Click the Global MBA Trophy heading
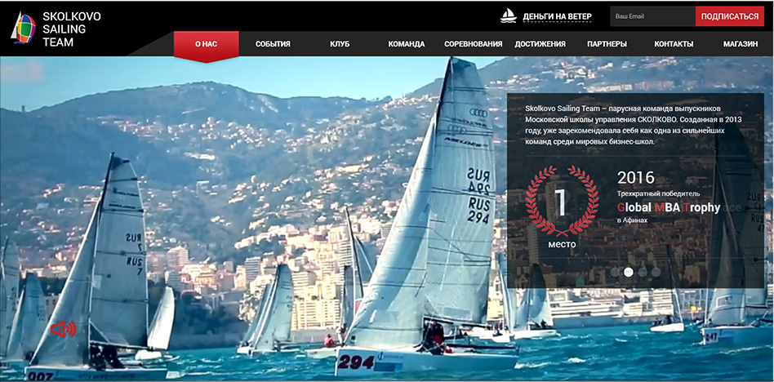This screenshot has width=774, height=382. point(669,207)
